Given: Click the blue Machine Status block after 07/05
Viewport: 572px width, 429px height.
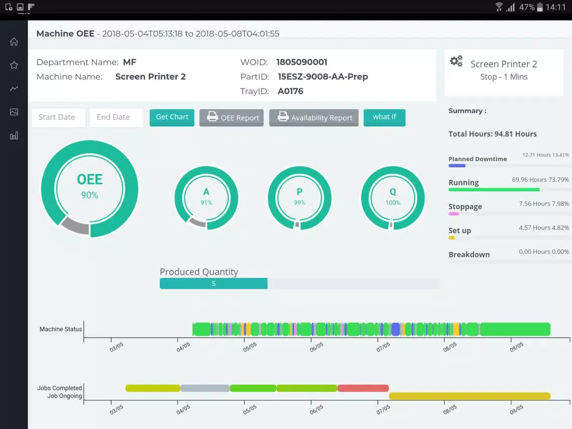Looking at the screenshot, I should click(396, 329).
